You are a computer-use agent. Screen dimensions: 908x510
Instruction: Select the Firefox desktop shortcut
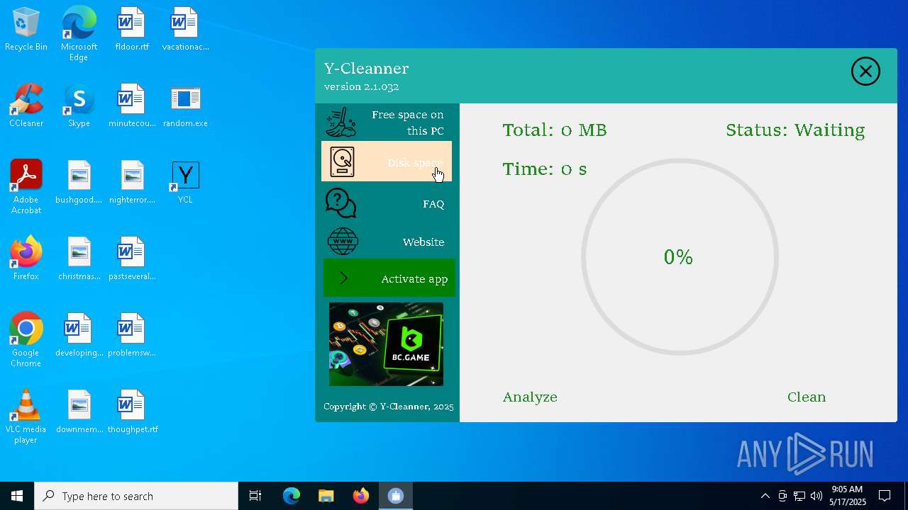(x=26, y=259)
